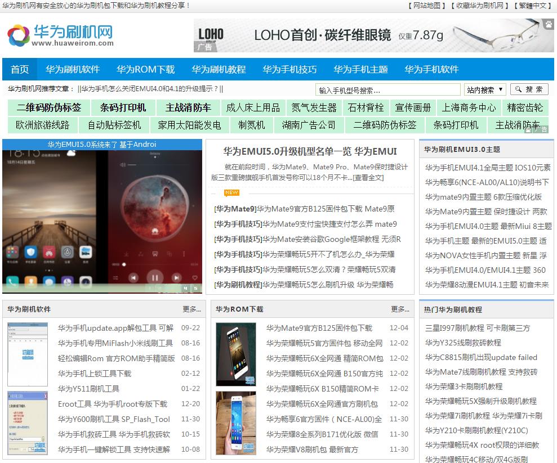Click 精密齿轮 ad link
The height and width of the screenshot is (463, 557).
click(x=525, y=107)
